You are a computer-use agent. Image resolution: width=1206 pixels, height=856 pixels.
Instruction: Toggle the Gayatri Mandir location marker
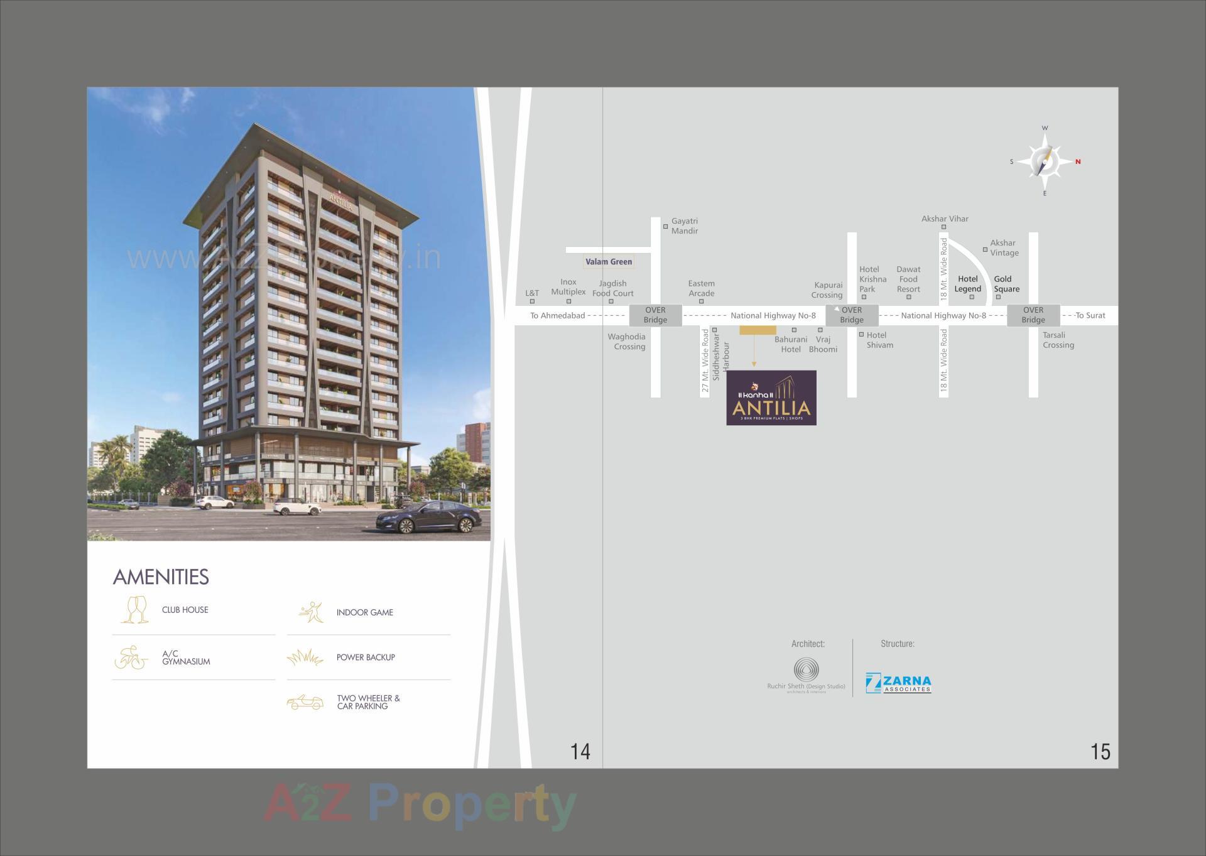(665, 226)
